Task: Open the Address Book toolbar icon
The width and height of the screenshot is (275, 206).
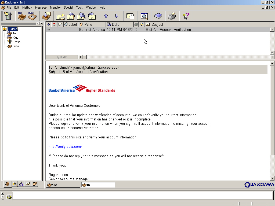Action: point(158,16)
